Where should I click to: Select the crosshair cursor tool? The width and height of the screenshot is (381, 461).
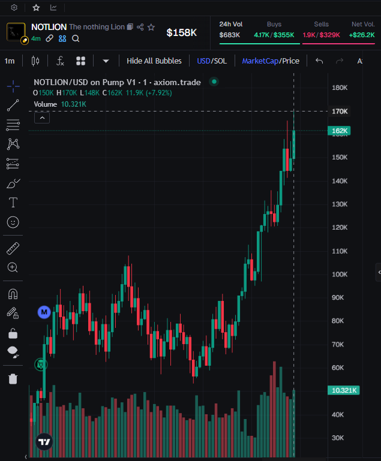point(13,86)
